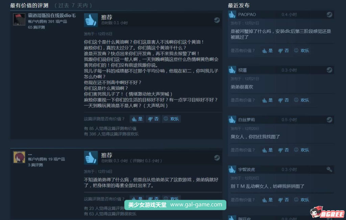Open the 65 篇评测 link
Screen dimensions: 346x220
coord(36,27)
